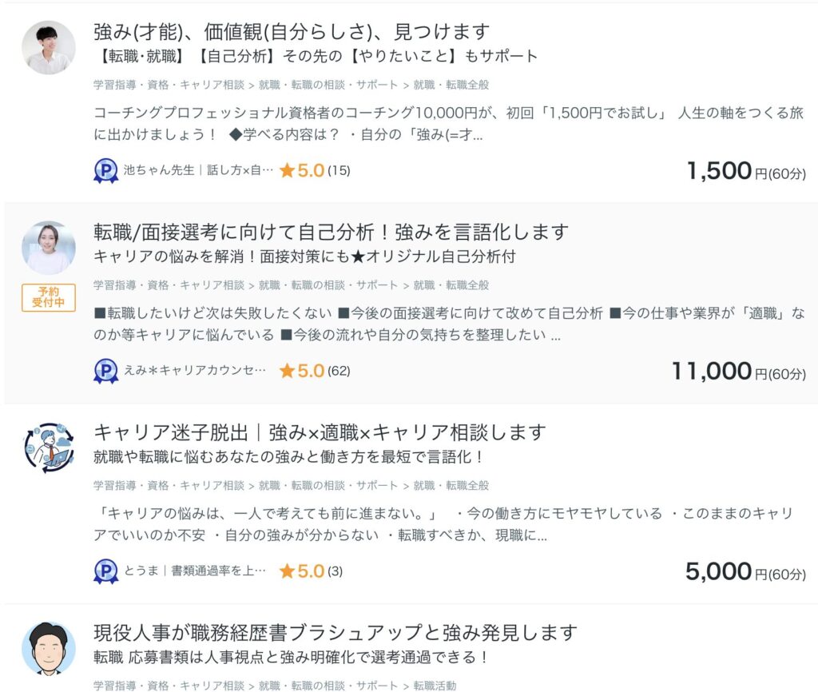Click the P badge beside えみ＊キャリアカウンセ
The image size is (818, 692).
tap(105, 371)
